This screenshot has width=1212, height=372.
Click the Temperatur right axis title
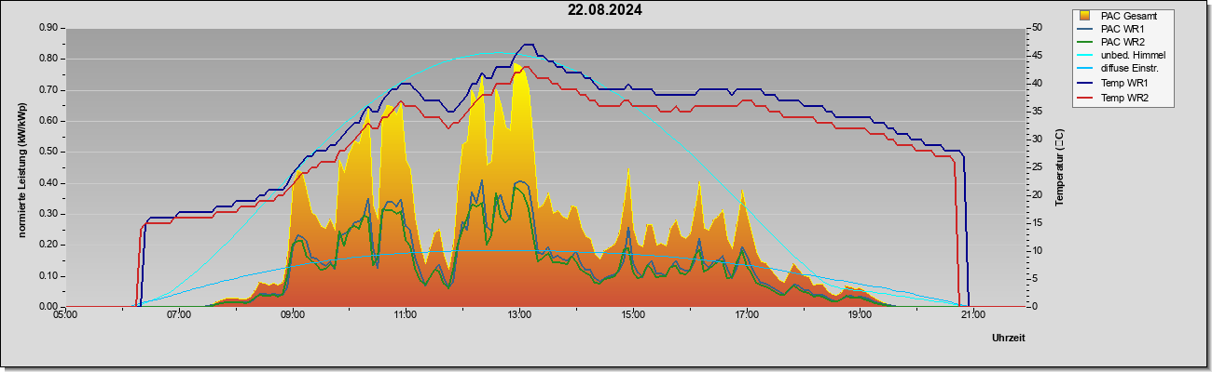[x=1059, y=167]
